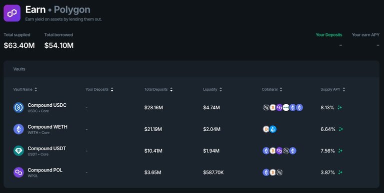384x193 pixels.
Task: Click the sparkle icon beside 7.56% APY
Action: tap(340, 151)
